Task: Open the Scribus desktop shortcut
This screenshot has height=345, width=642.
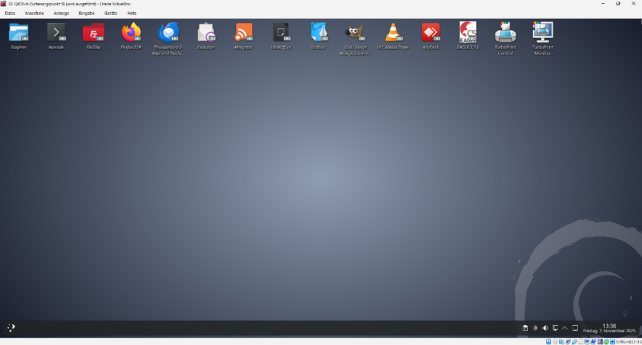Action: coord(318,33)
